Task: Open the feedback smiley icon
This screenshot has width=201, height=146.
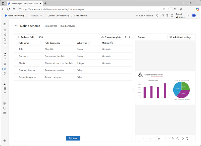Action: [172, 15]
